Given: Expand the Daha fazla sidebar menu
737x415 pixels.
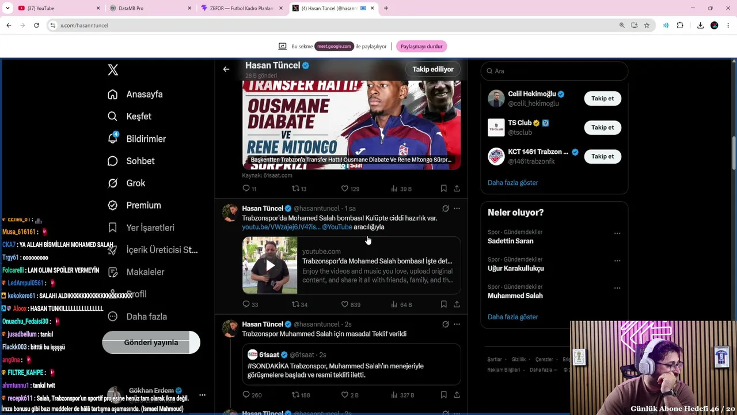Looking at the screenshot, I should (138, 316).
